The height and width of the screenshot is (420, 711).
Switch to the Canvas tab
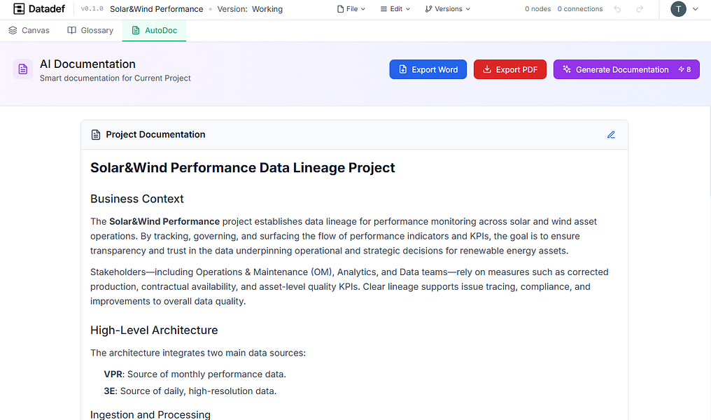29,30
